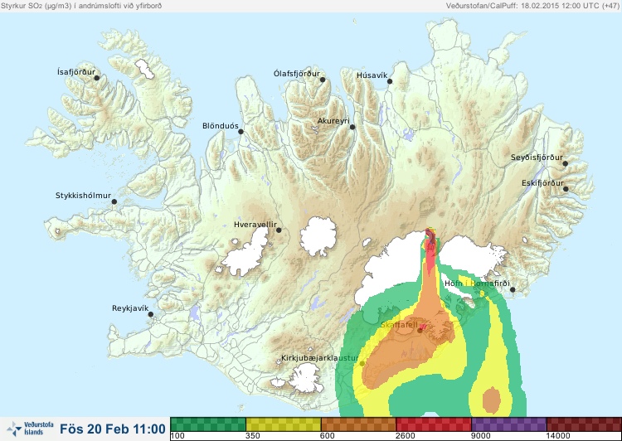Click the Blönduós marker dot
622x441 pixels.
(241, 132)
